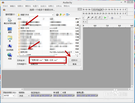Click u-u-oLAE title cell

(53, 28)
